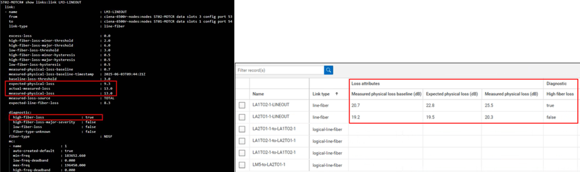Viewport: 580px width, 172px height.
Task: Check the LA1T02-1-to-LA1T02-1 row checkbox
Action: point(242,153)
